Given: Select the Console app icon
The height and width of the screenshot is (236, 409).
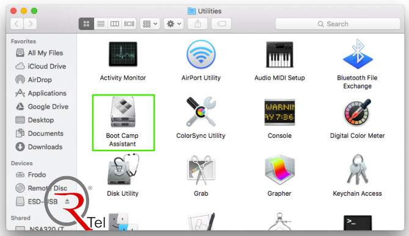Looking at the screenshot, I should pyautogui.click(x=280, y=112).
